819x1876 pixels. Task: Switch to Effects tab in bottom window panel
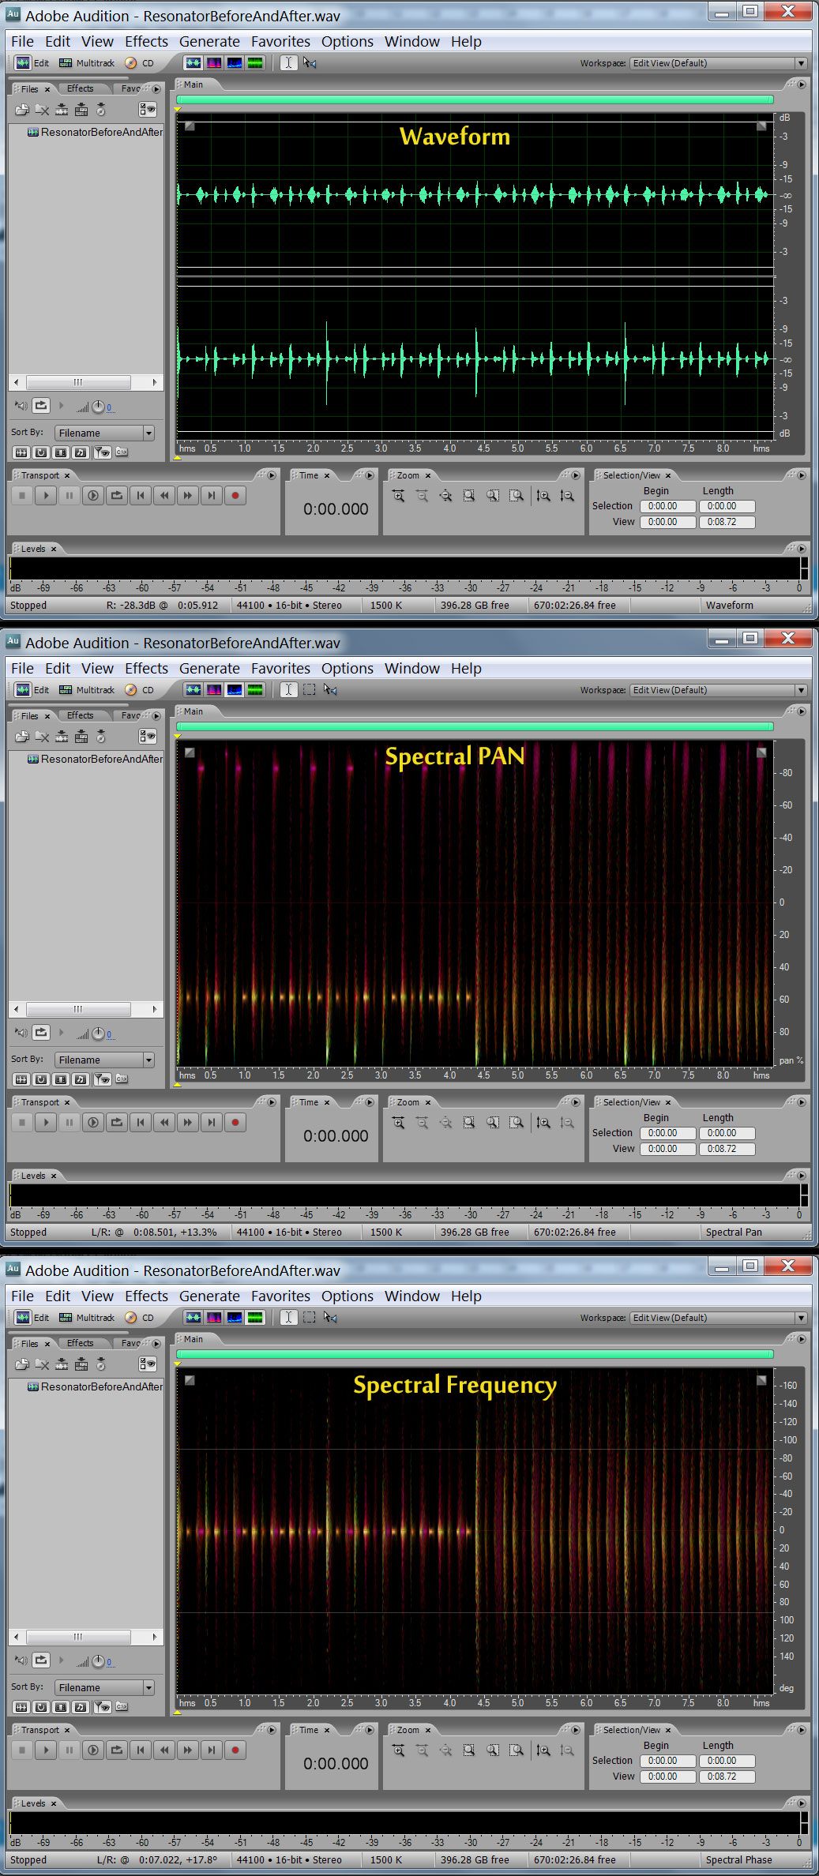pyautogui.click(x=80, y=1343)
